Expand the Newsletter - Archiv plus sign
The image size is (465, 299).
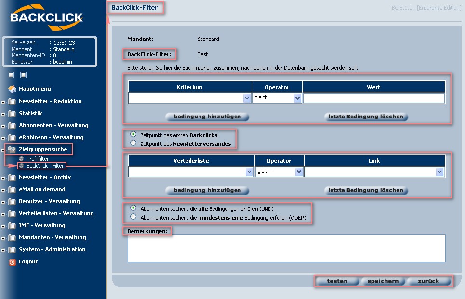(3, 179)
